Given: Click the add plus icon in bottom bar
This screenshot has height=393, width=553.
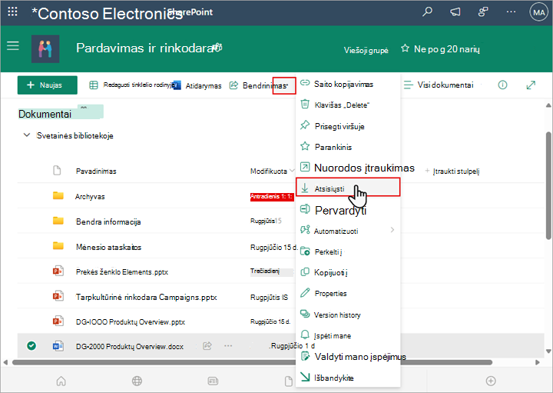Looking at the screenshot, I should (491, 381).
